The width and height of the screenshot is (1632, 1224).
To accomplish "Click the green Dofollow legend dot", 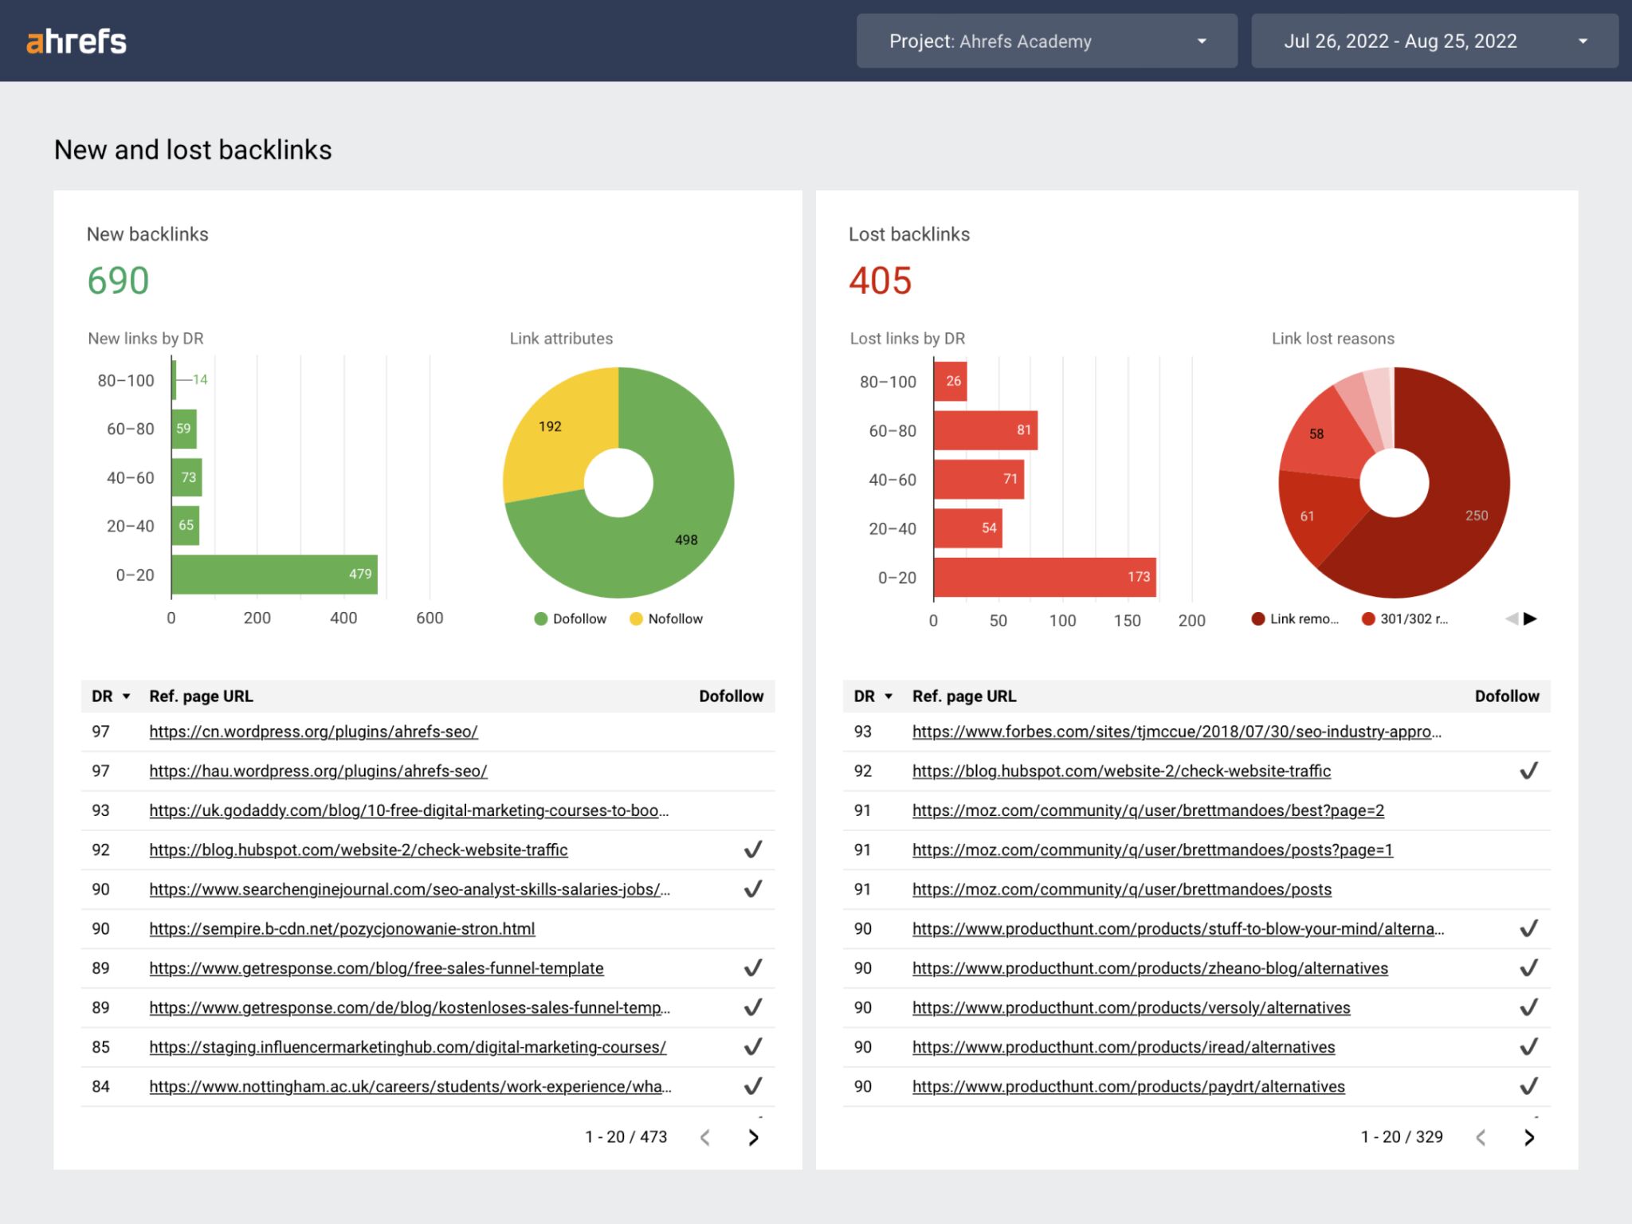I will click(x=541, y=618).
